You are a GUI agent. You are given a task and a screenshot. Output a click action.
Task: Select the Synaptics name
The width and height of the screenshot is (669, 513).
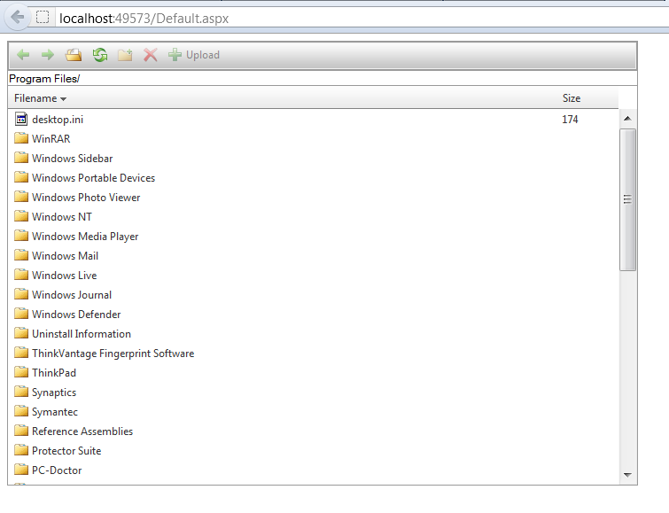[x=54, y=393]
